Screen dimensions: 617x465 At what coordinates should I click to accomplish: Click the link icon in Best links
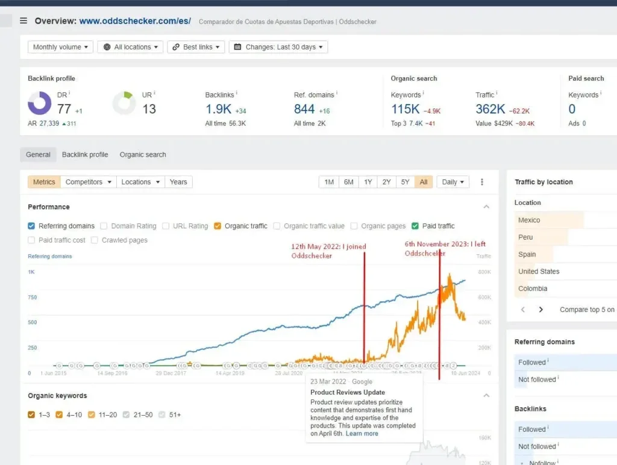[176, 47]
